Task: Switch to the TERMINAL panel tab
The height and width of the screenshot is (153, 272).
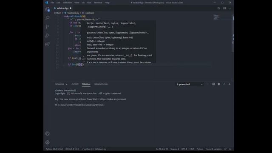Action: click(86, 84)
